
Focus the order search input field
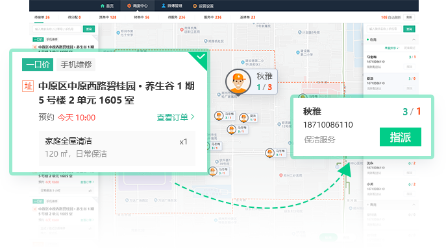pyautogui.click(x=57, y=29)
